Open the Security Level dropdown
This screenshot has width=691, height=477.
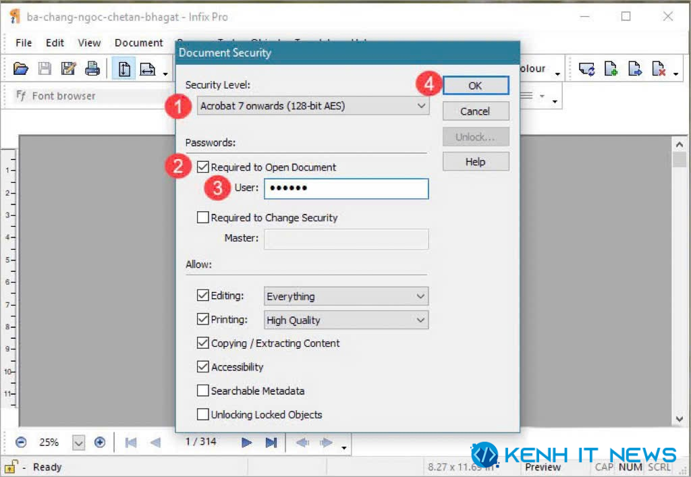point(313,106)
